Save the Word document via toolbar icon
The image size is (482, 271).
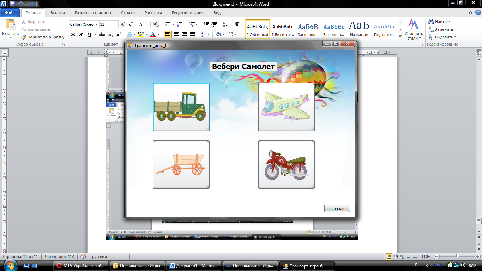pos(13,4)
